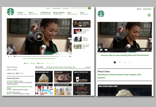Click the mobile video seek bar
Screen dimensions: 156x107
[x=122, y=50]
